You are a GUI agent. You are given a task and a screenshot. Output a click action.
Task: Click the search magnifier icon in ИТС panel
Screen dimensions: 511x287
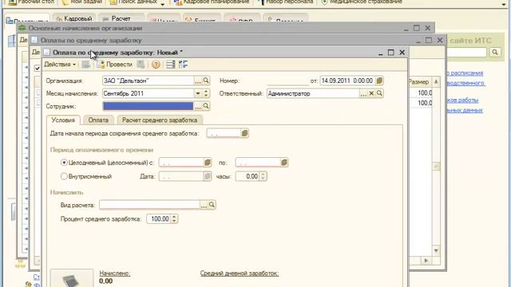[495, 52]
